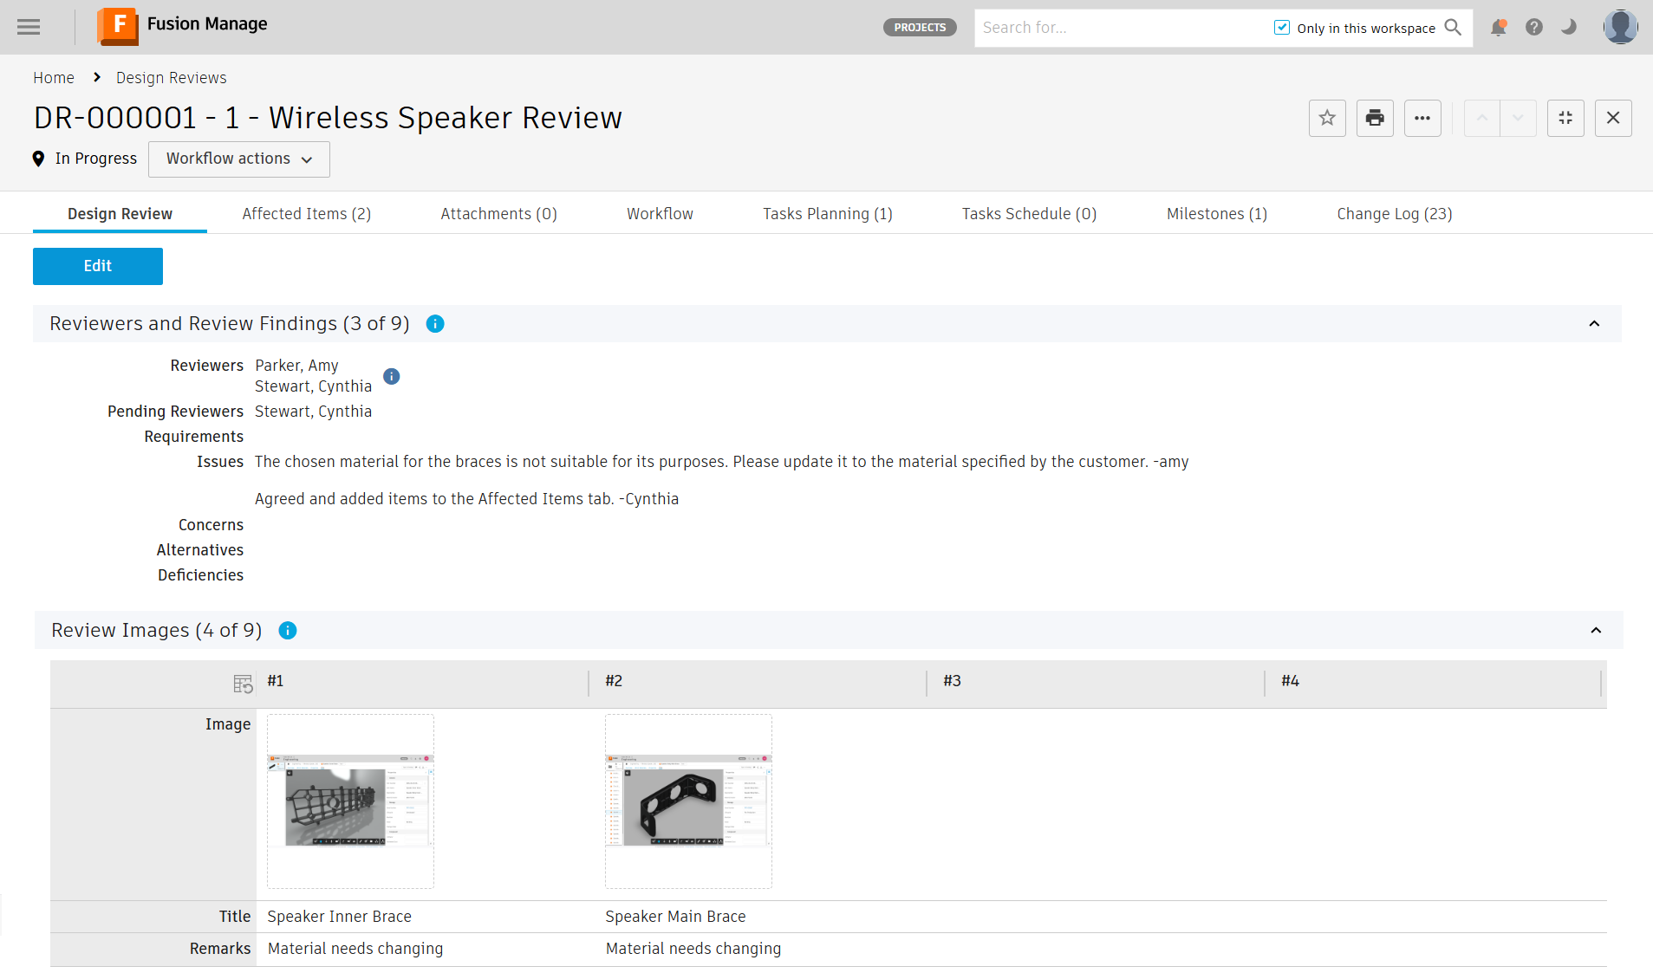Click the Edit button

(x=97, y=266)
